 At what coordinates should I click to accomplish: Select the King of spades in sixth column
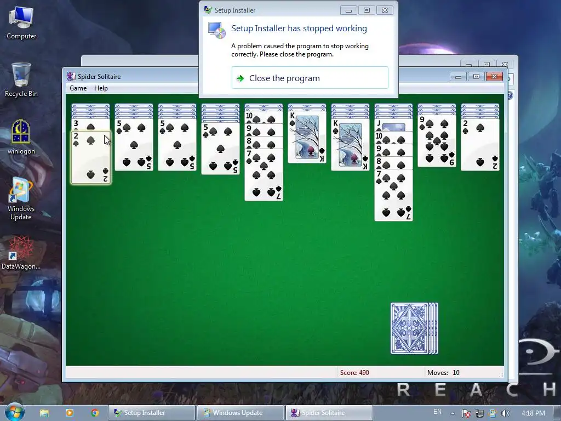pos(307,137)
